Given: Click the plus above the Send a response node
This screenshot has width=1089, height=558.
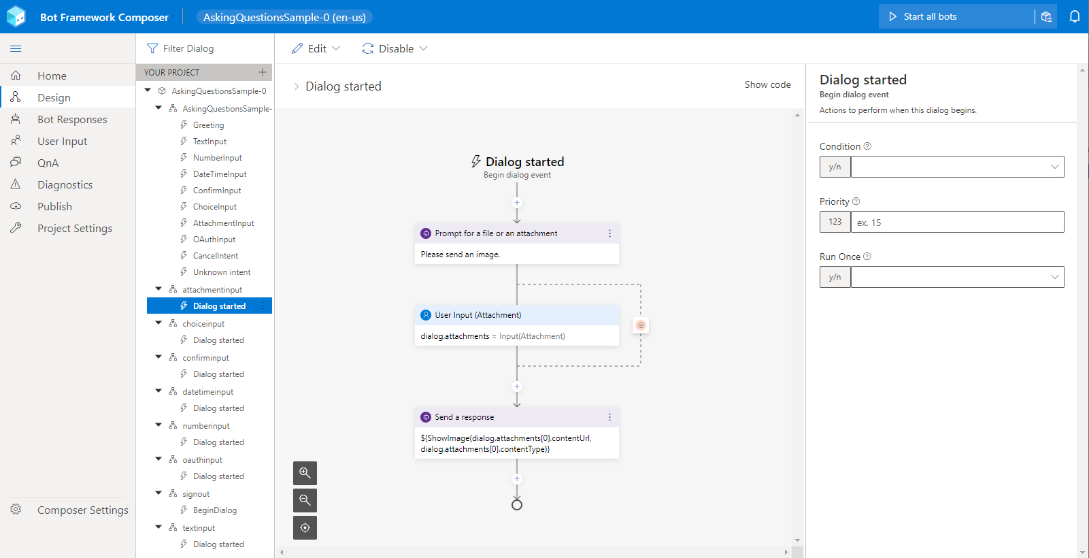Looking at the screenshot, I should [x=517, y=387].
